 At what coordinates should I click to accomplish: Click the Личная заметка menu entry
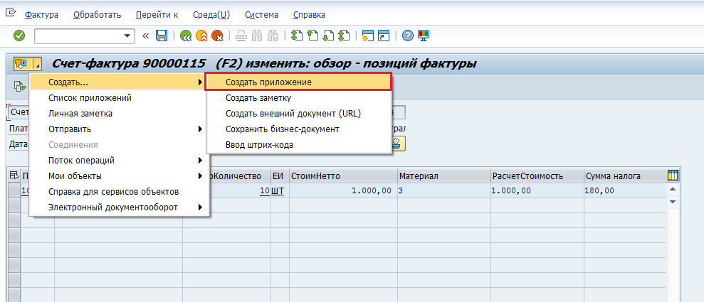(80, 114)
